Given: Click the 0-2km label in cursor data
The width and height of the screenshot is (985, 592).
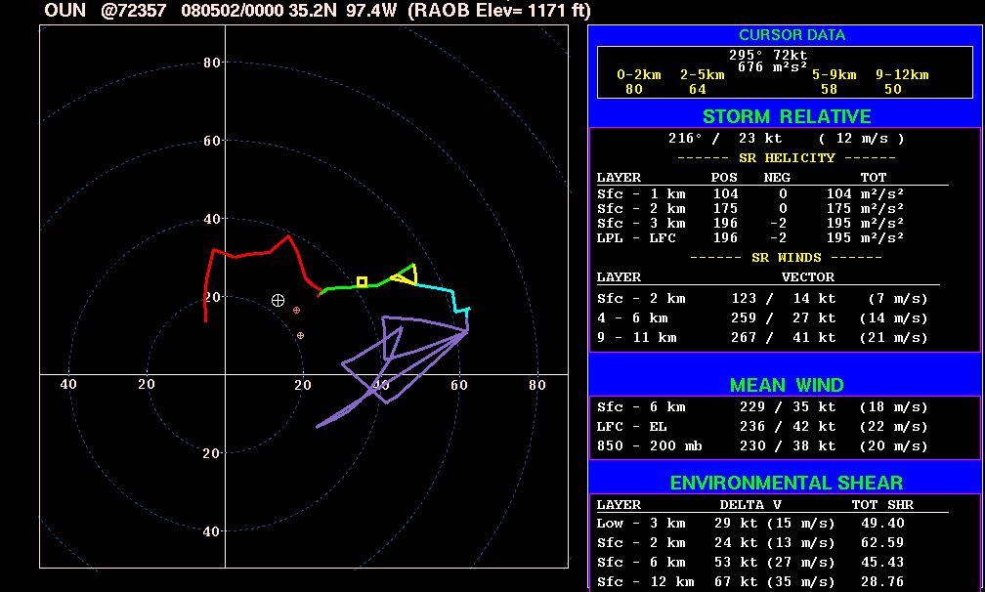Looking at the screenshot, I should 639,74.
